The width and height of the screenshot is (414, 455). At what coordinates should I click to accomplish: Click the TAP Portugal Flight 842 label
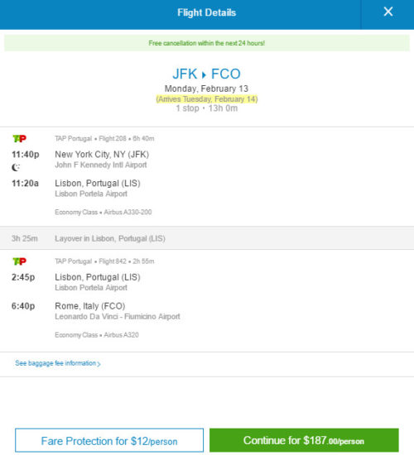(104, 261)
